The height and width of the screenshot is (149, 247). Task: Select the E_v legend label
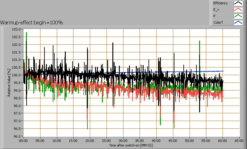[x=216, y=10]
